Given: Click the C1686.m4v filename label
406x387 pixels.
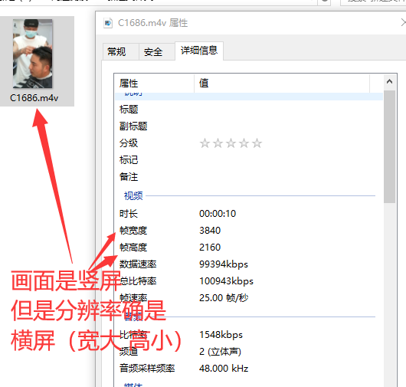Looking at the screenshot, I should click(x=34, y=98).
